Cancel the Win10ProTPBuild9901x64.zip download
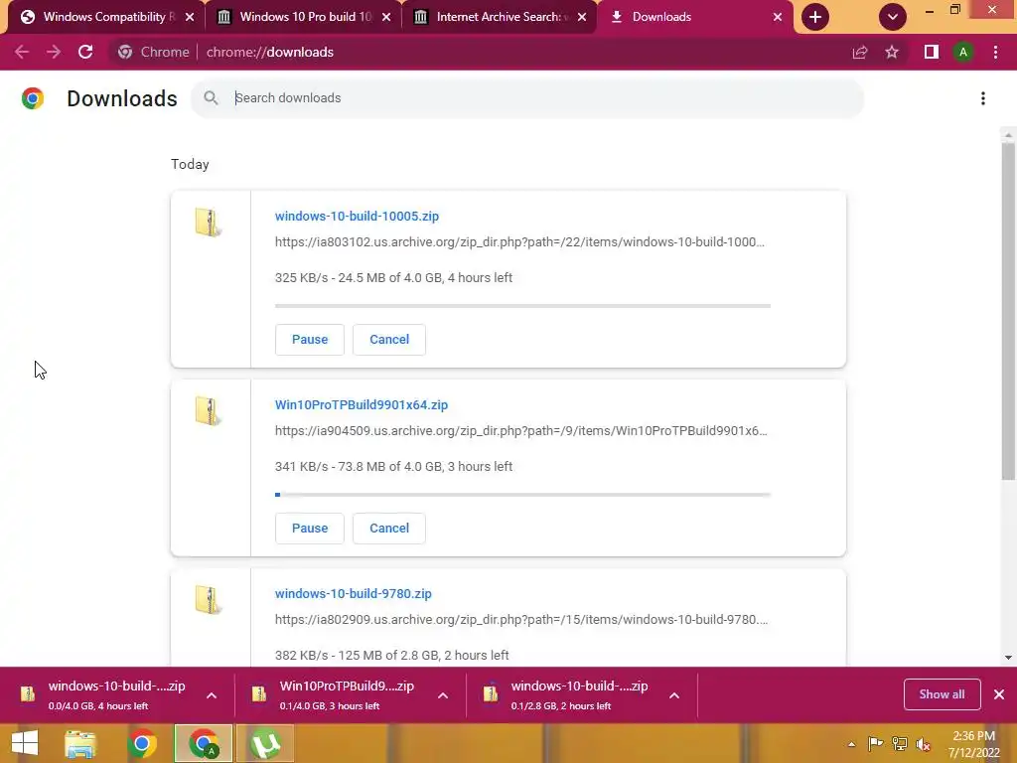This screenshot has height=763, width=1017. pos(389,529)
